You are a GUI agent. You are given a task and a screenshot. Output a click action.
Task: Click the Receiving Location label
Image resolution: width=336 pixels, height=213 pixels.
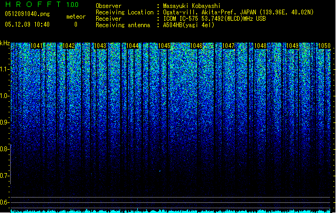pyautogui.click(x=124, y=12)
